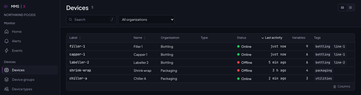This screenshot has height=95, width=361.
Task: Click the Labeller 2 name cell
Action: [x=141, y=62]
